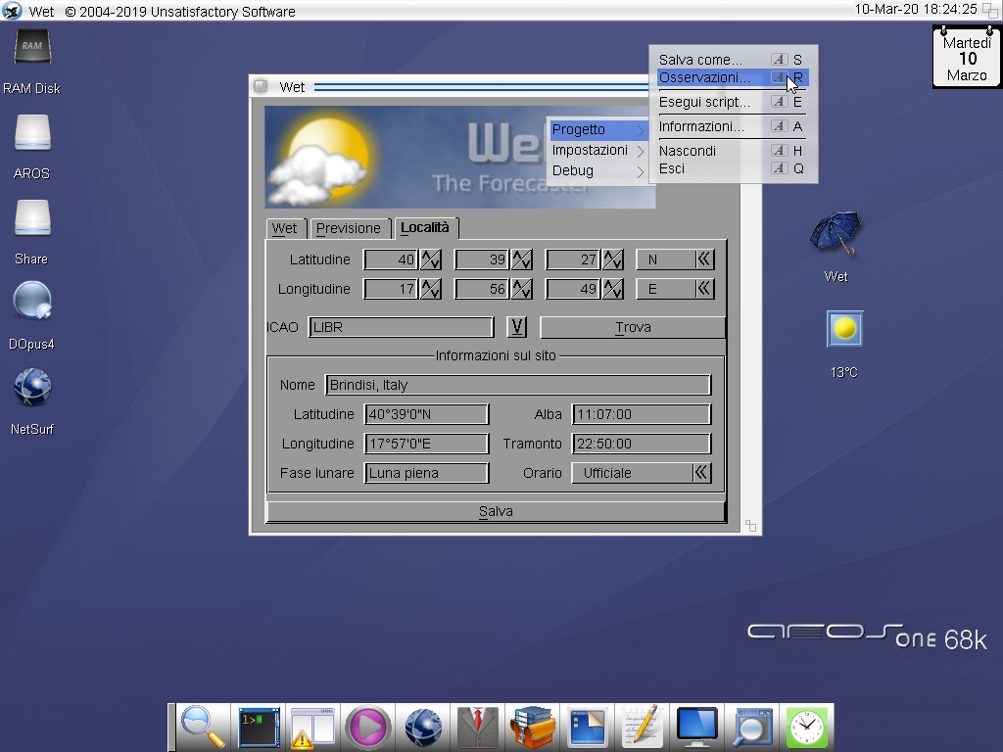Launch NetSurf from the desktop
Screen dimensions: 1003x752
(x=31, y=388)
